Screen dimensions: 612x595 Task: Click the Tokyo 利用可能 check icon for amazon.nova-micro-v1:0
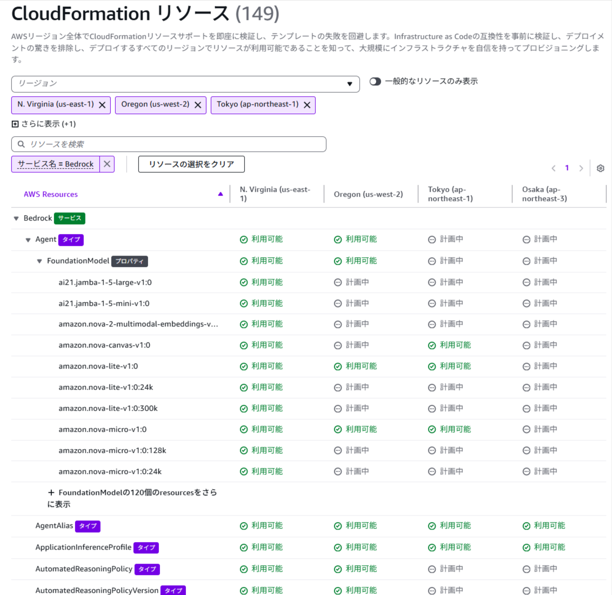pyautogui.click(x=431, y=430)
